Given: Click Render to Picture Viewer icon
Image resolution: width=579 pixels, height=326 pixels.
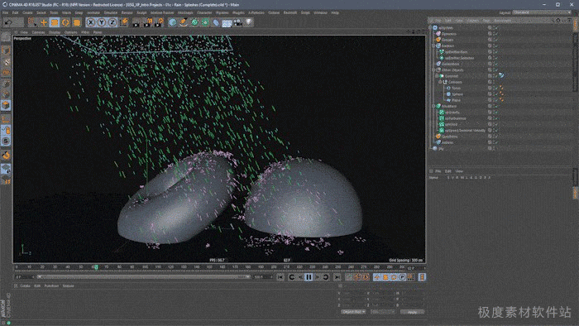Looking at the screenshot, I should (x=147, y=22).
